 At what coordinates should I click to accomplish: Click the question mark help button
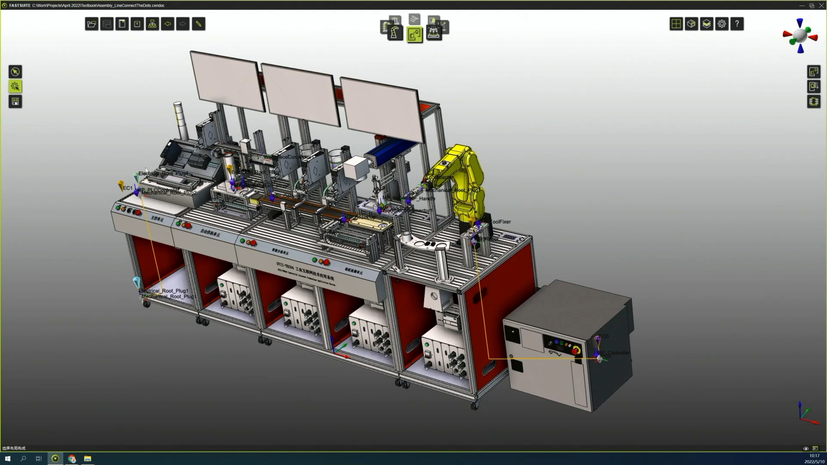[x=737, y=24]
